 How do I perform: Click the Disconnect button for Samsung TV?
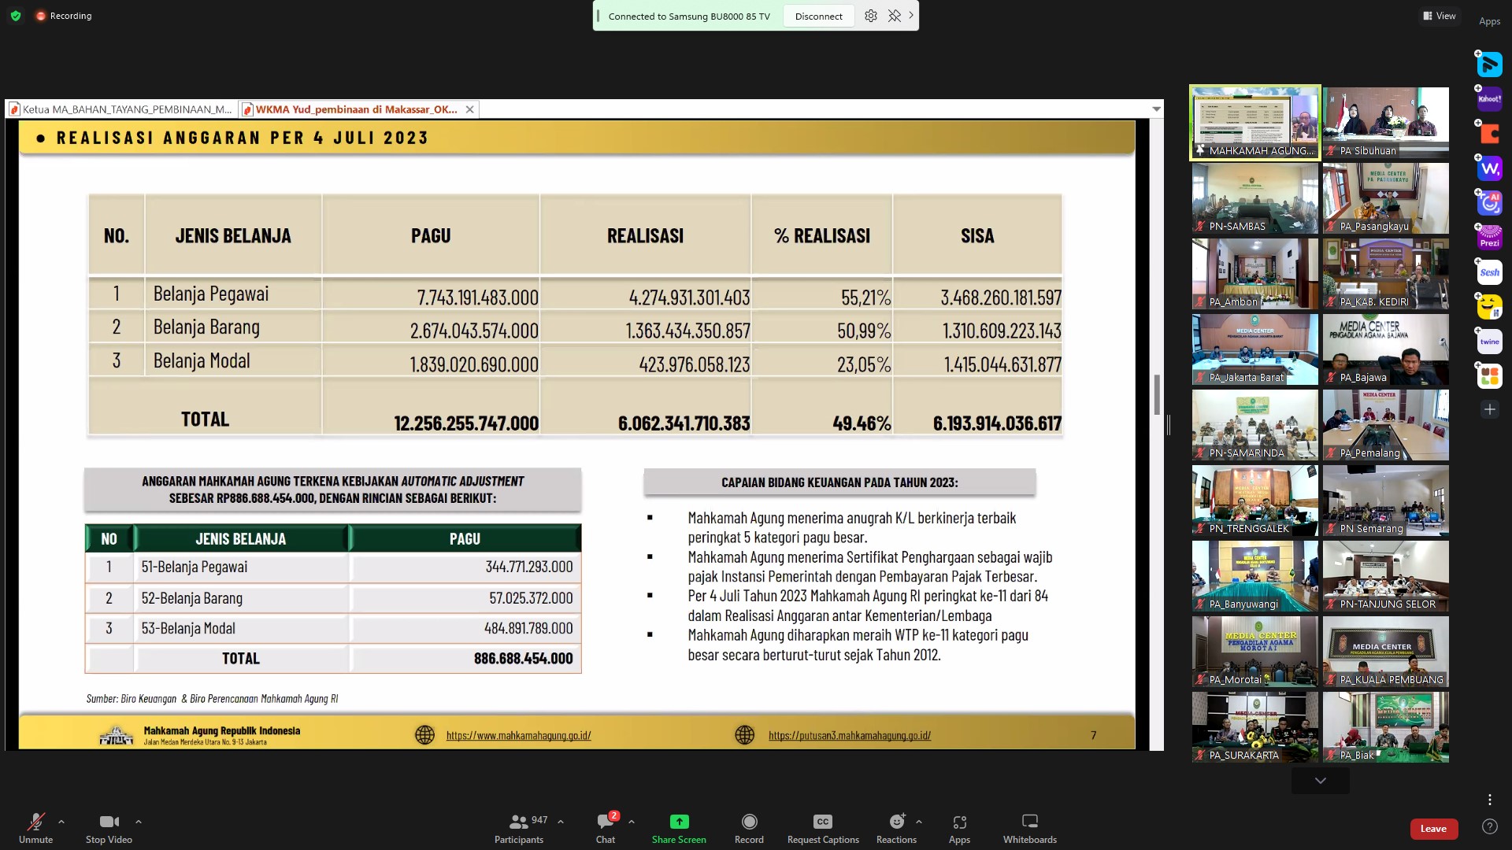pos(818,17)
